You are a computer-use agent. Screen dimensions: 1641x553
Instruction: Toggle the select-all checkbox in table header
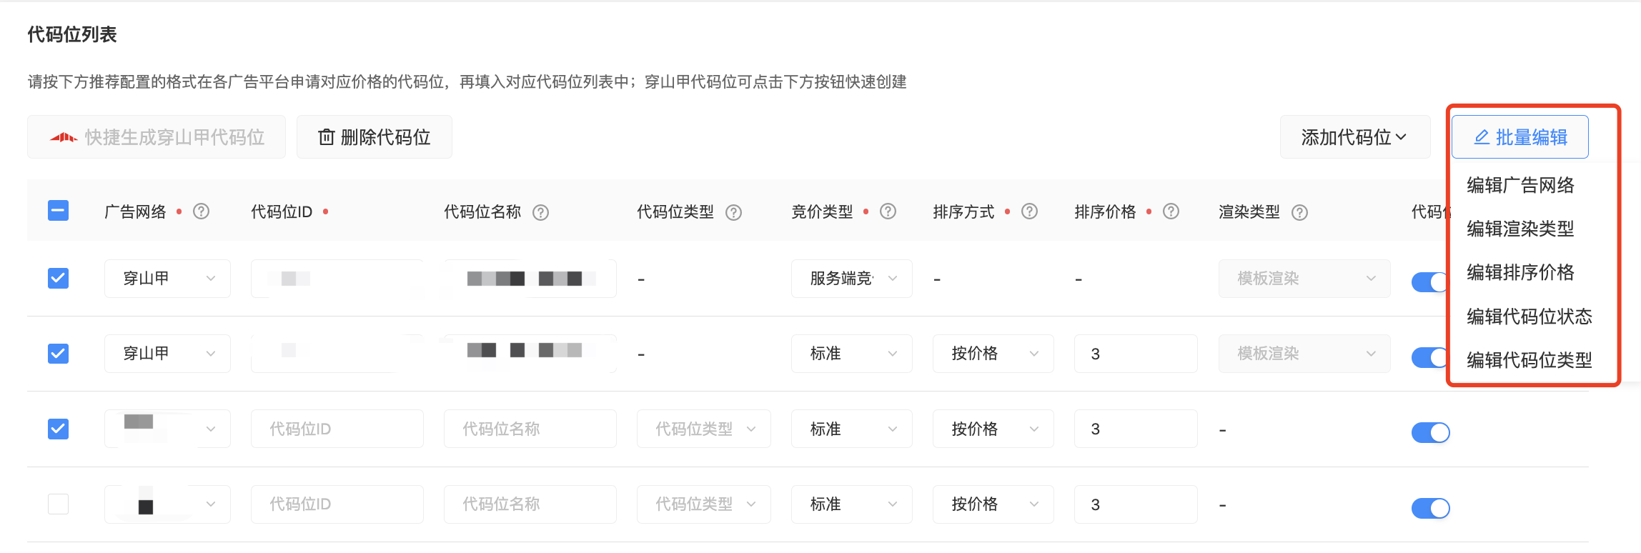[x=58, y=211]
